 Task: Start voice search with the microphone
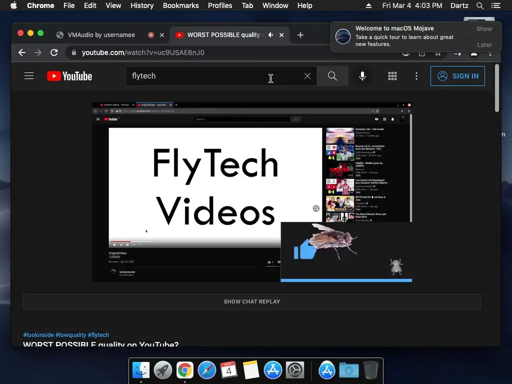362,76
